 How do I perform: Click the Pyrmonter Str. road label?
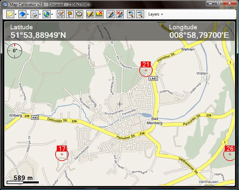192,120
